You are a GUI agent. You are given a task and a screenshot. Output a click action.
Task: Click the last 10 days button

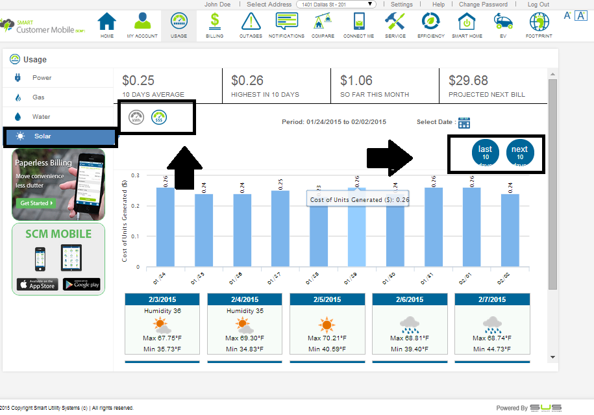click(x=485, y=153)
